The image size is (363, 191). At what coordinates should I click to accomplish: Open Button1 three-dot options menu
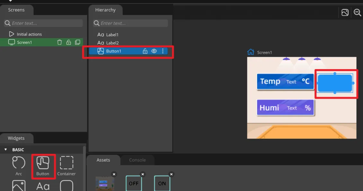coord(163,51)
